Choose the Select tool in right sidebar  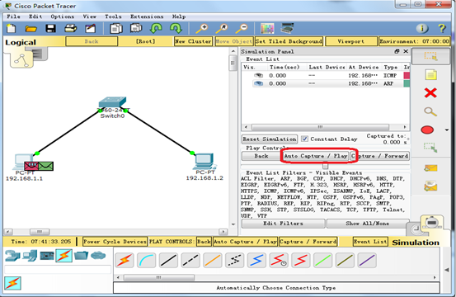pyautogui.click(x=430, y=56)
